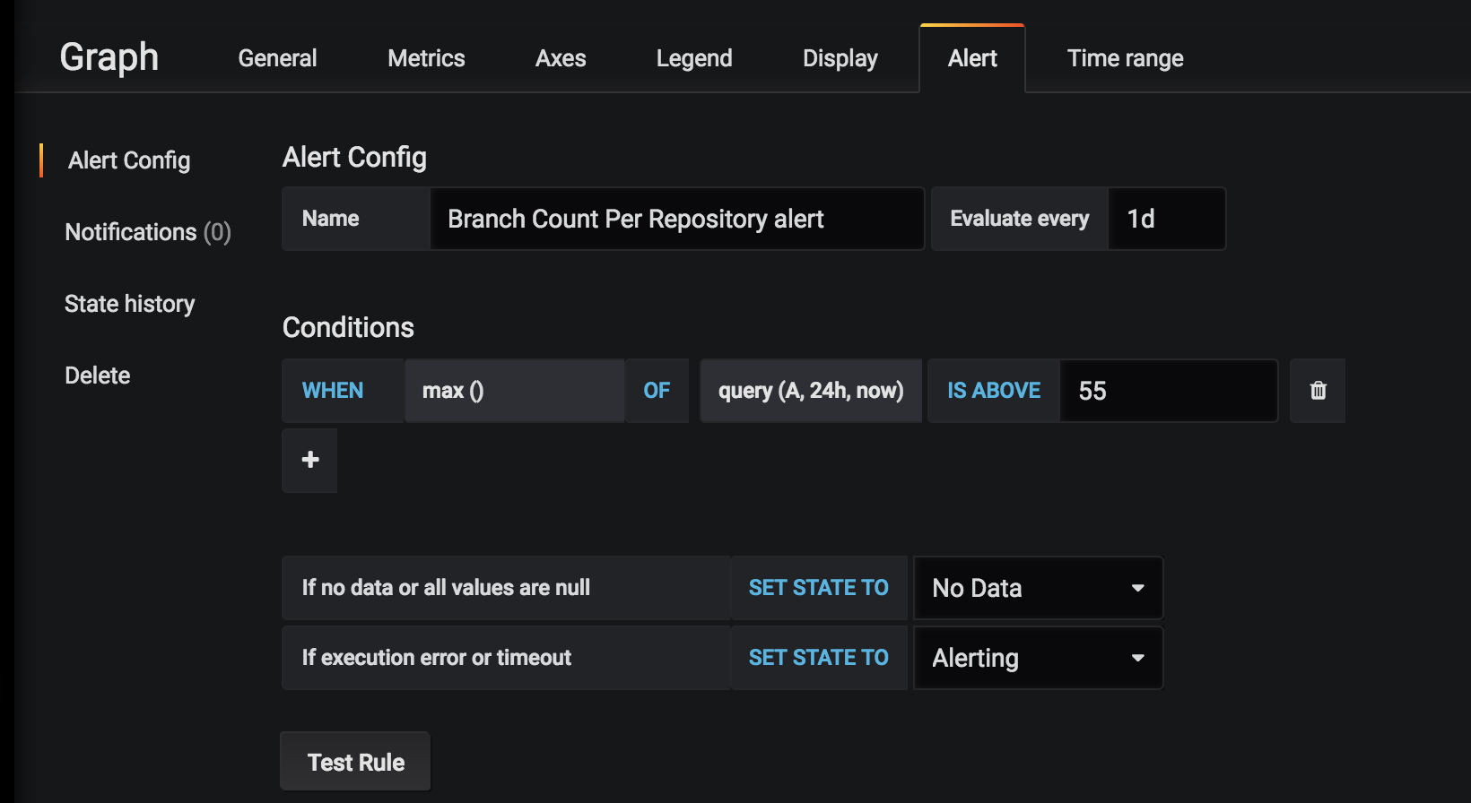Change the IS ABOVE evaluator type
1471x803 pixels.
(994, 391)
